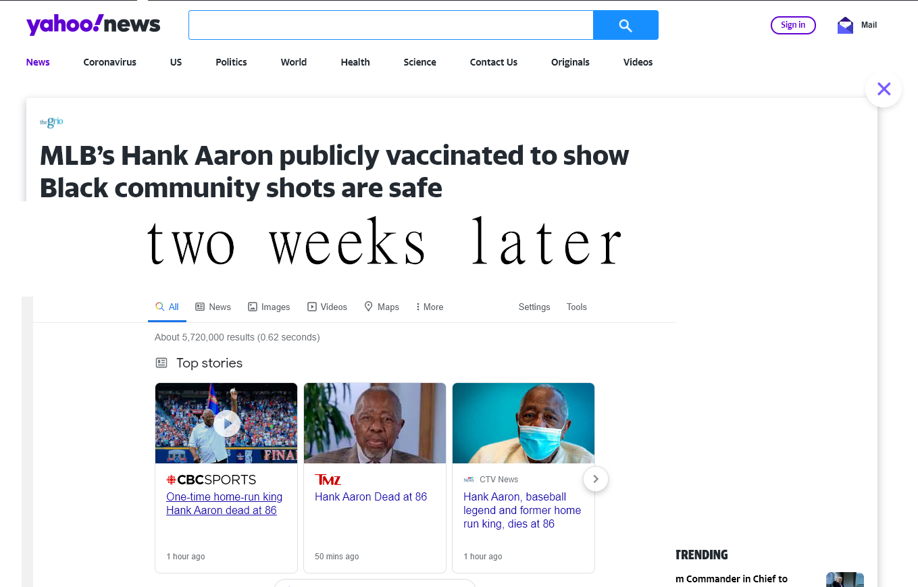
Task: Click Sign in button
Action: [x=793, y=25]
